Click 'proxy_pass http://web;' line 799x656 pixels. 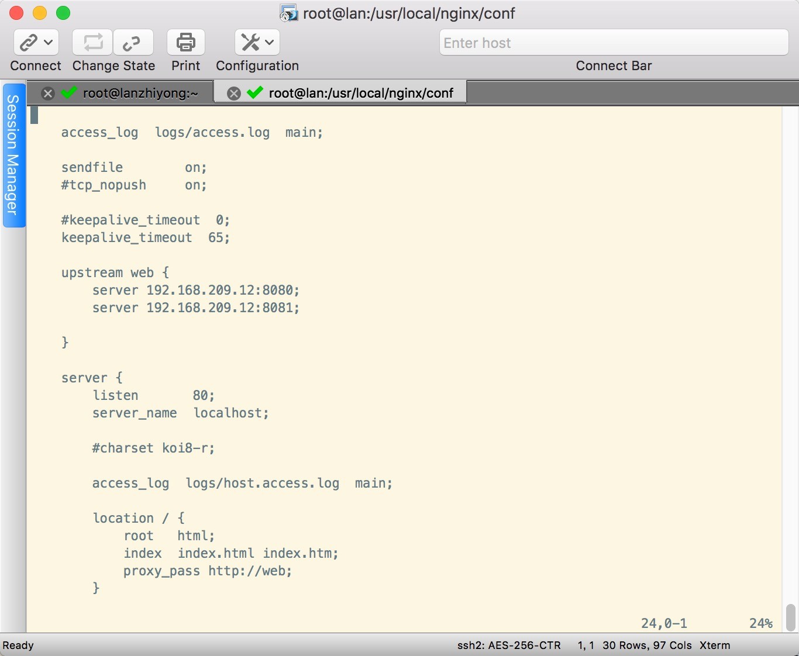pos(208,571)
